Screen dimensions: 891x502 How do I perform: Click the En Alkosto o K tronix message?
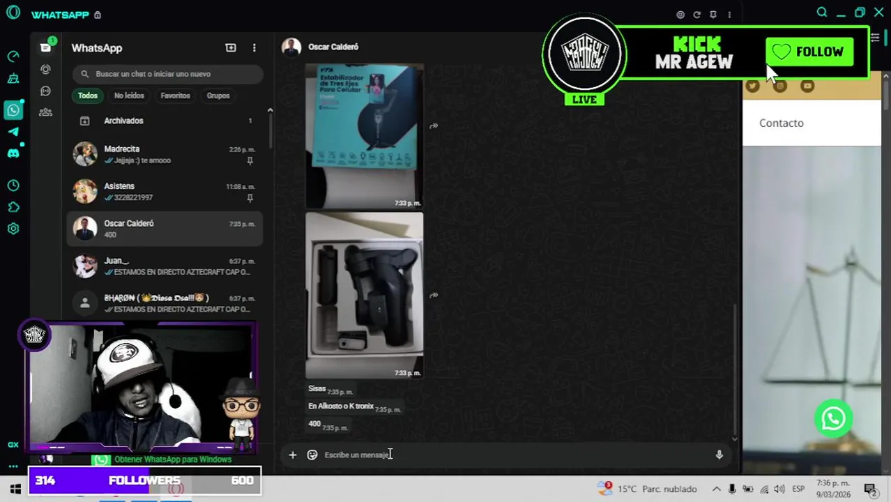pos(354,407)
